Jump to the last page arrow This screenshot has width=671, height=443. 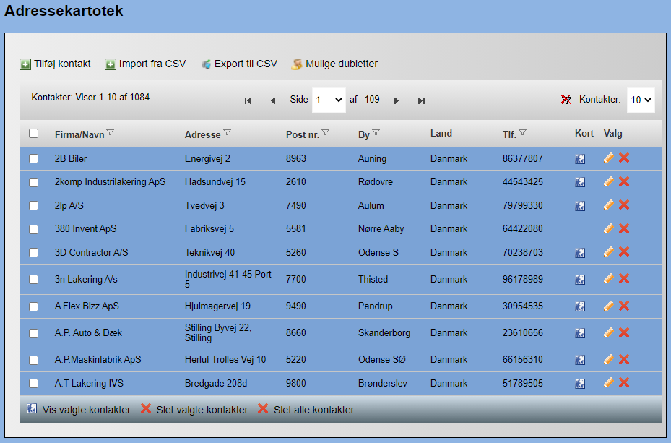point(421,100)
